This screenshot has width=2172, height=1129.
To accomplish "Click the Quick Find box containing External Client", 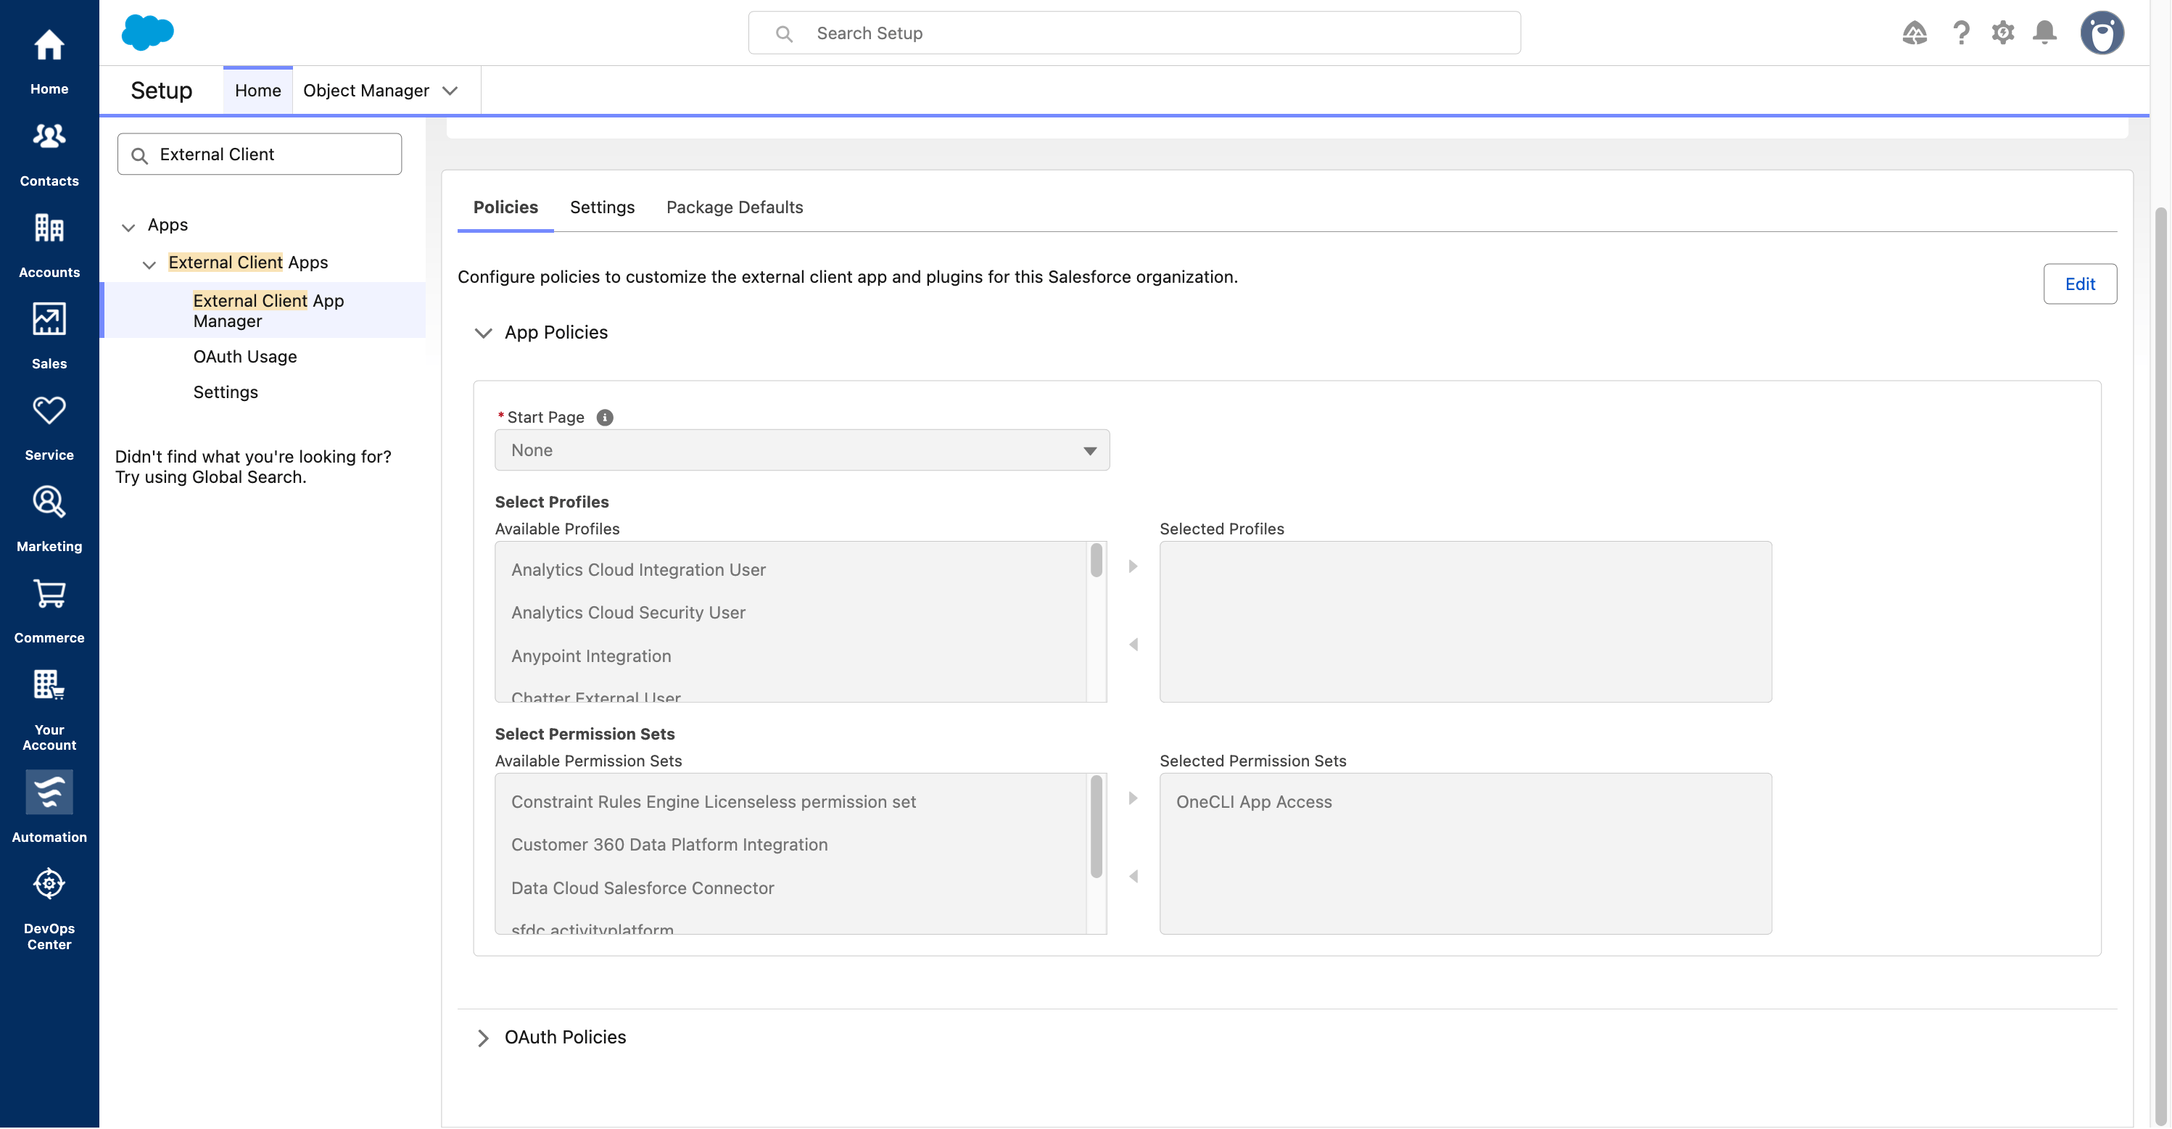I will [259, 154].
